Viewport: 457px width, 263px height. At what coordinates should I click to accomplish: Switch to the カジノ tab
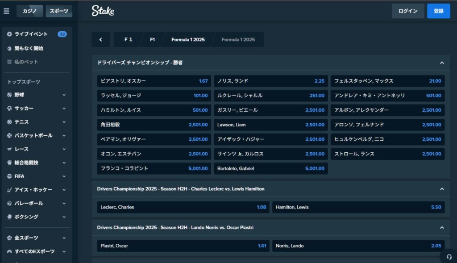pyautogui.click(x=30, y=11)
